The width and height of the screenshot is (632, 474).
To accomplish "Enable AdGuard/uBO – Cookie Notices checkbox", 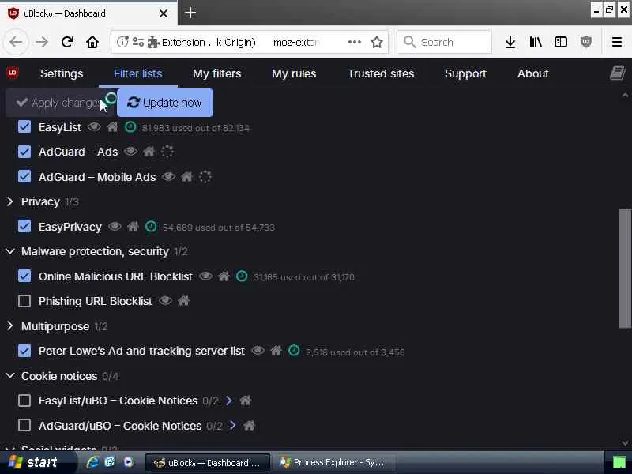I will point(24,426).
